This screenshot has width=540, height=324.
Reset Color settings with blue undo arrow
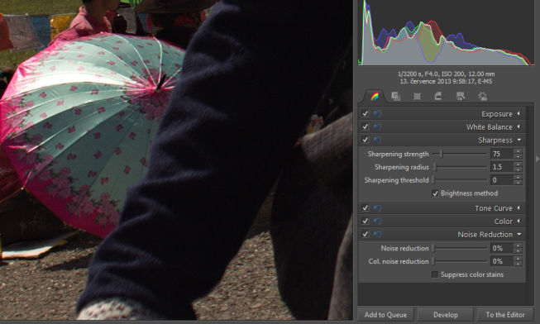pos(377,221)
